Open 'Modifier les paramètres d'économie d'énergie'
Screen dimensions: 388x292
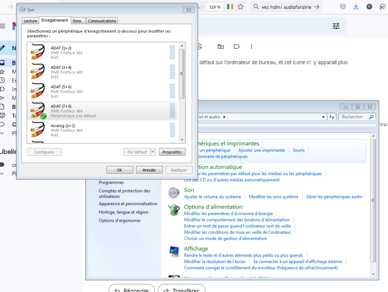(228, 214)
